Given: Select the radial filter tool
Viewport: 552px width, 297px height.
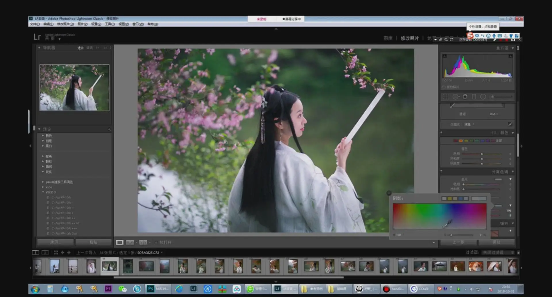Looking at the screenshot, I should coord(483,97).
